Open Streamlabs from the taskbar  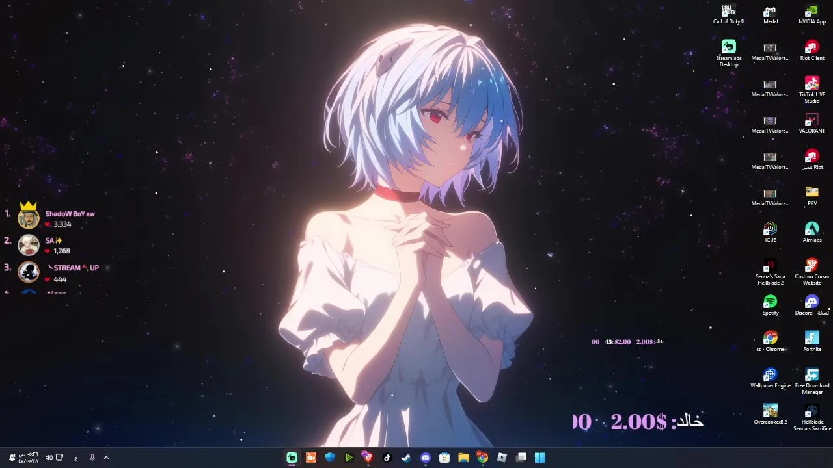tap(292, 458)
